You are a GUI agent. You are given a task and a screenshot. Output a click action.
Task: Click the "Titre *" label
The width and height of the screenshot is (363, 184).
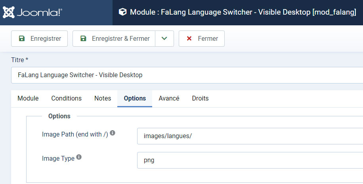click(20, 60)
